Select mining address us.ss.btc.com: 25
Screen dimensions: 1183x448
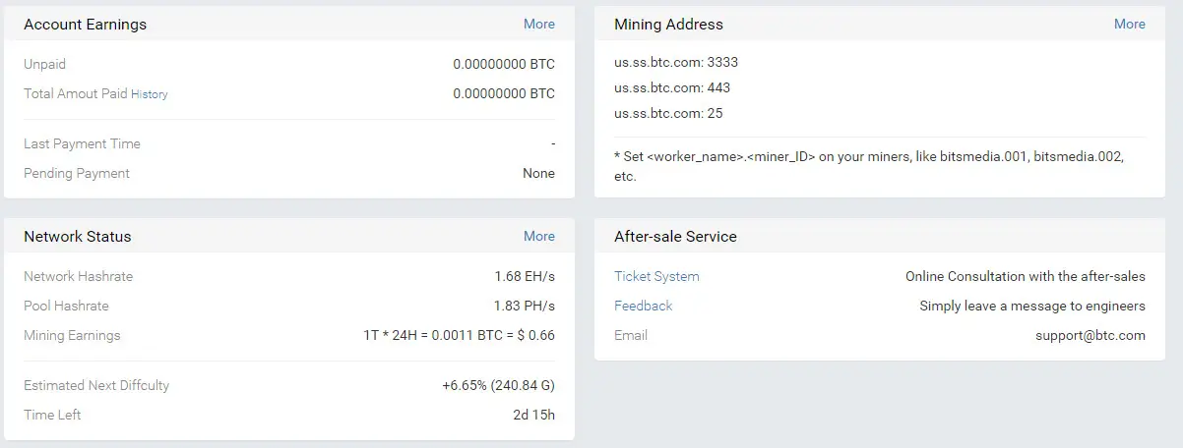[668, 113]
